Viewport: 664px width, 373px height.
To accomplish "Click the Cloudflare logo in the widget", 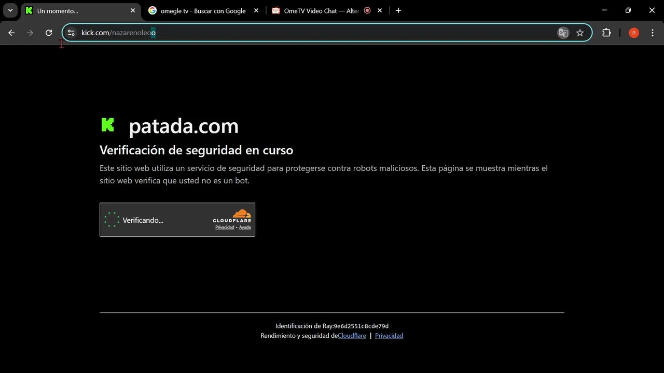I will point(232,216).
